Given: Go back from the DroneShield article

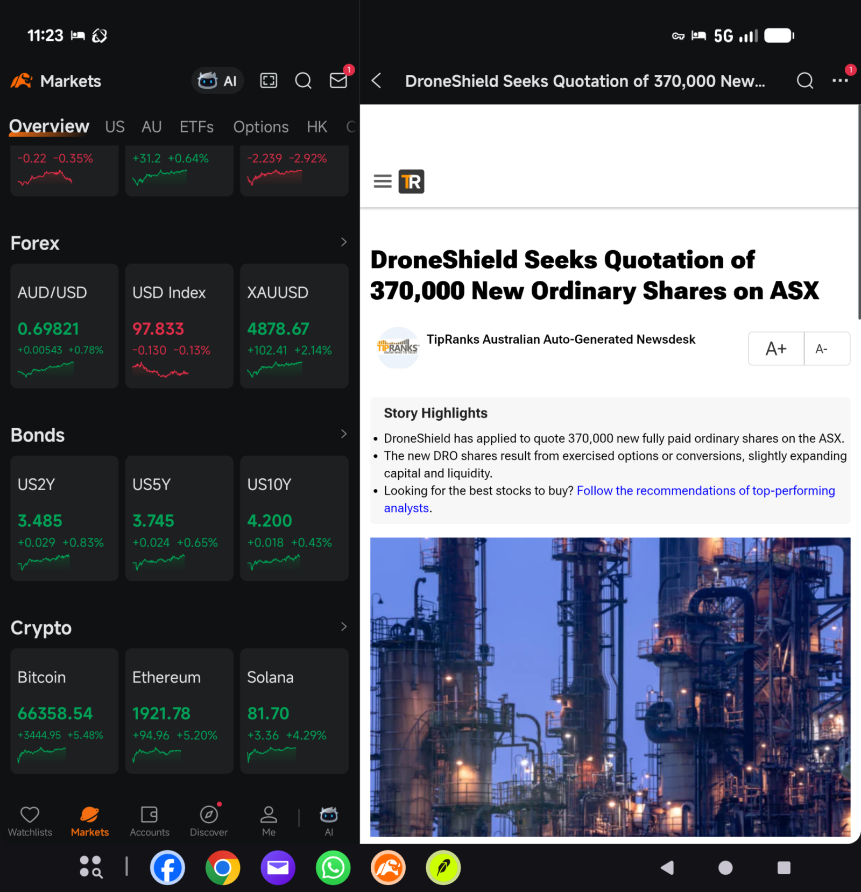Looking at the screenshot, I should [x=377, y=81].
